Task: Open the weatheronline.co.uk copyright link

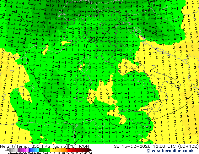Action: coord(170,151)
